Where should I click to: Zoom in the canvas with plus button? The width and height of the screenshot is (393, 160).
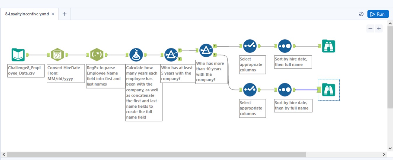click(x=379, y=29)
